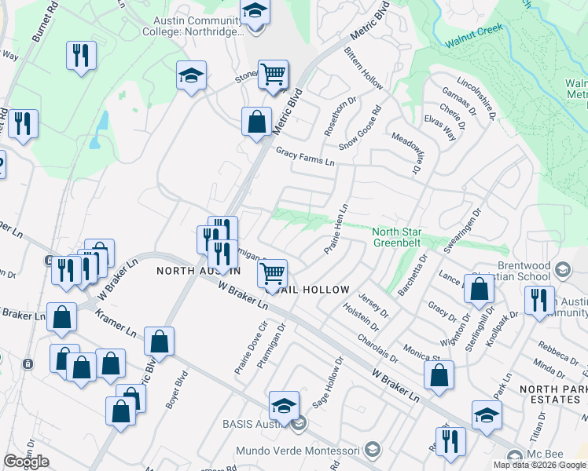
Task: Click the Map data ©2026 Google attribution
Action: (540, 466)
